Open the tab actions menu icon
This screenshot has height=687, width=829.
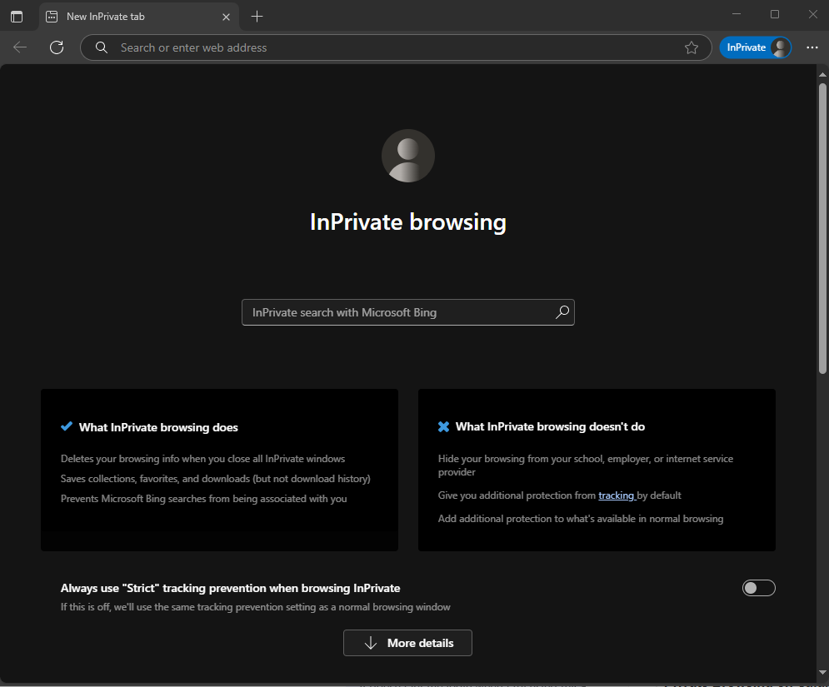tap(17, 17)
